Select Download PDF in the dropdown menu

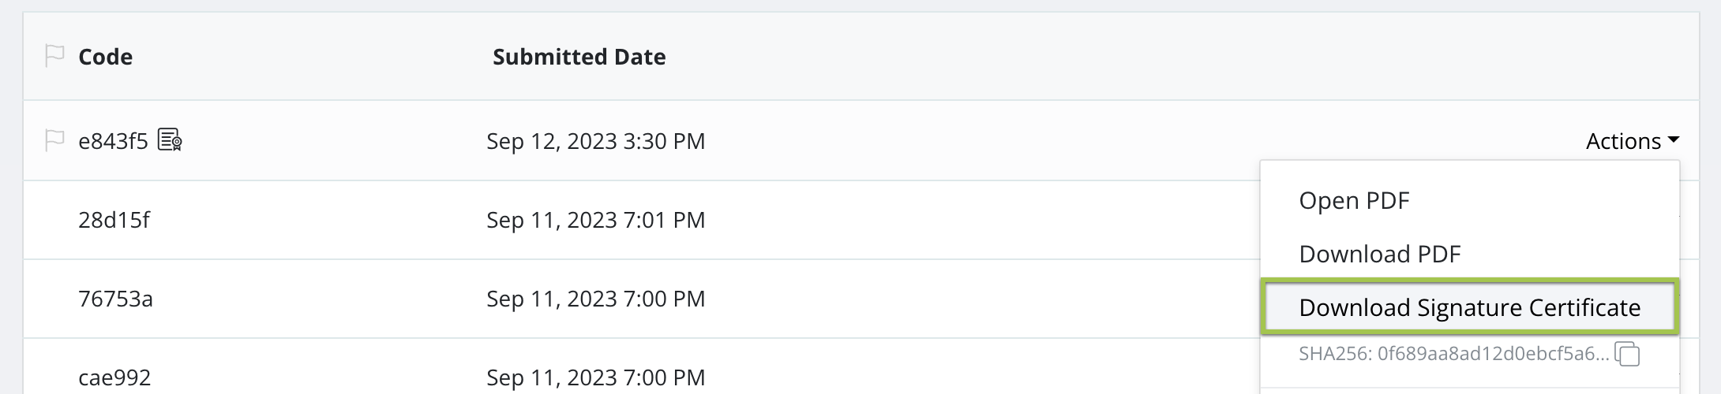tap(1379, 254)
